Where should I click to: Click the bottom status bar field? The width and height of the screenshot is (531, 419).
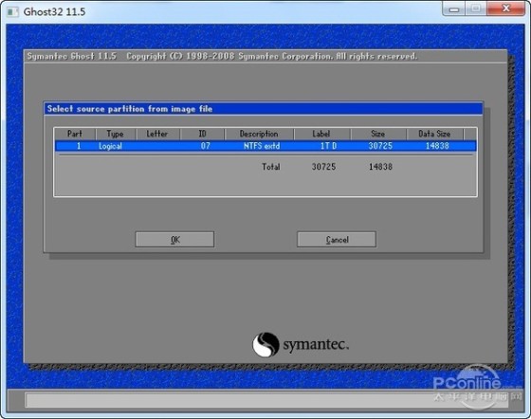pos(266,400)
